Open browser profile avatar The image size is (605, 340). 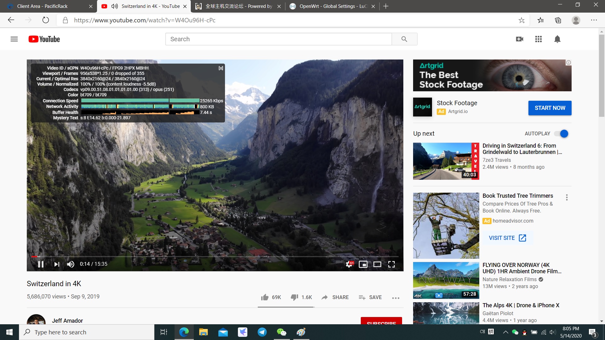pyautogui.click(x=576, y=20)
